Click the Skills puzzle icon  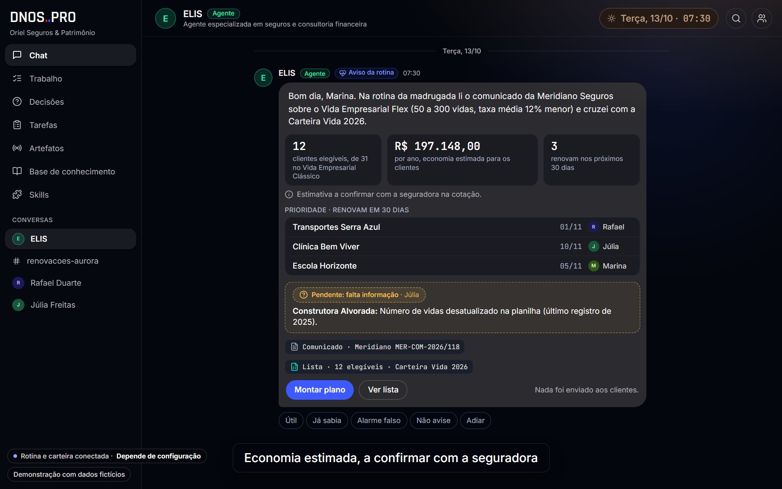tap(17, 194)
